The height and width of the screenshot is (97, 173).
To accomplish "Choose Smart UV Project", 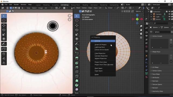I will (x=103, y=44).
